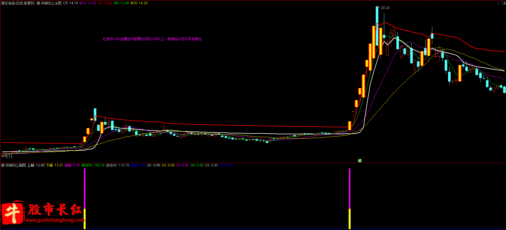Click the Q3: 0.00 readout

click(183, 165)
